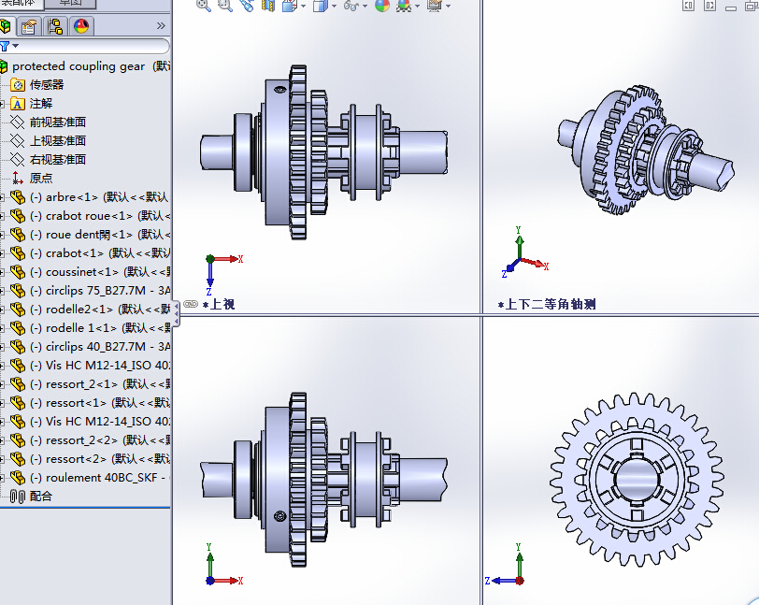Click the gear model in top-left viewport
Image resolution: width=759 pixels, height=605 pixels.
[323, 152]
